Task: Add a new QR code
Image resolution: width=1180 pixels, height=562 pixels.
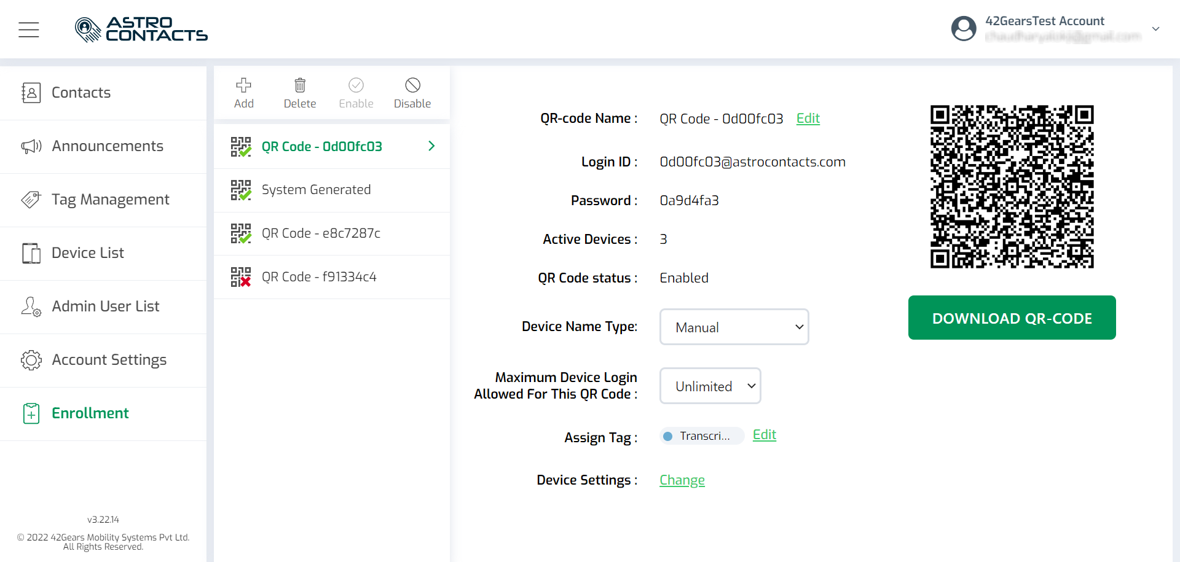Action: 244,93
